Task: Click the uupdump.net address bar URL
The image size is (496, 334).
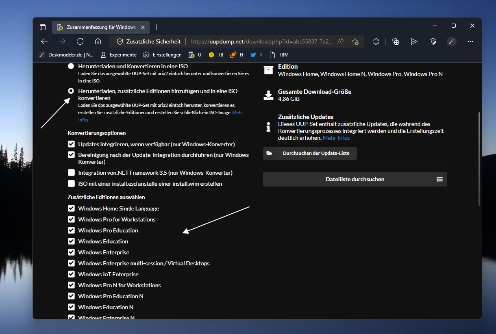Action: pyautogui.click(x=262, y=41)
